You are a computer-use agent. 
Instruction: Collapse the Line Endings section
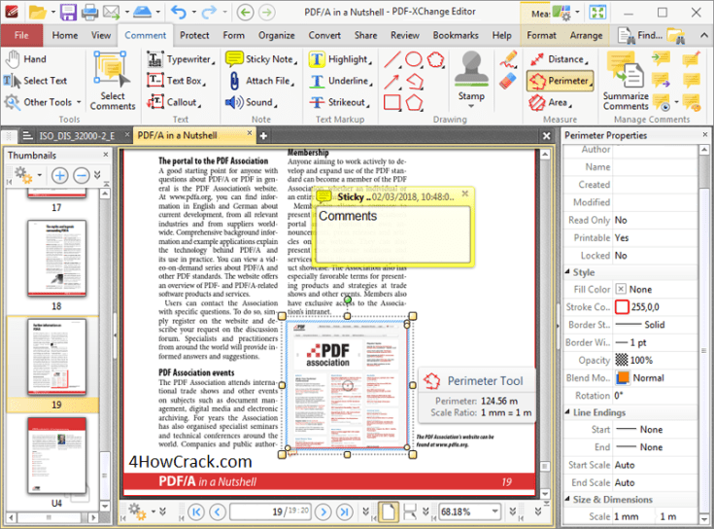567,412
